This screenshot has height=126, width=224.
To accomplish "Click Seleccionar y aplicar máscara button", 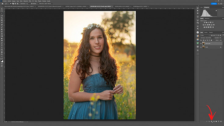I will [45, 4].
